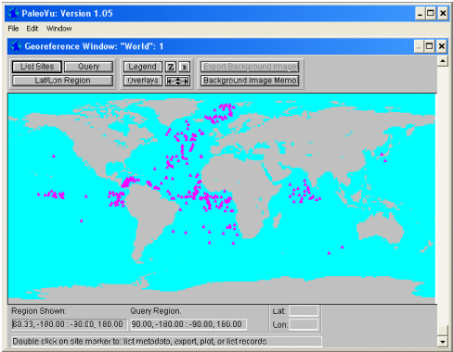Screen dimensions: 453x352
Task: Click the Lat/Lon Region button
Action: 63,81
